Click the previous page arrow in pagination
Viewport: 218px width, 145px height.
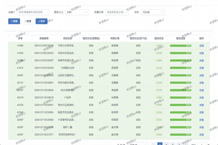153,144
